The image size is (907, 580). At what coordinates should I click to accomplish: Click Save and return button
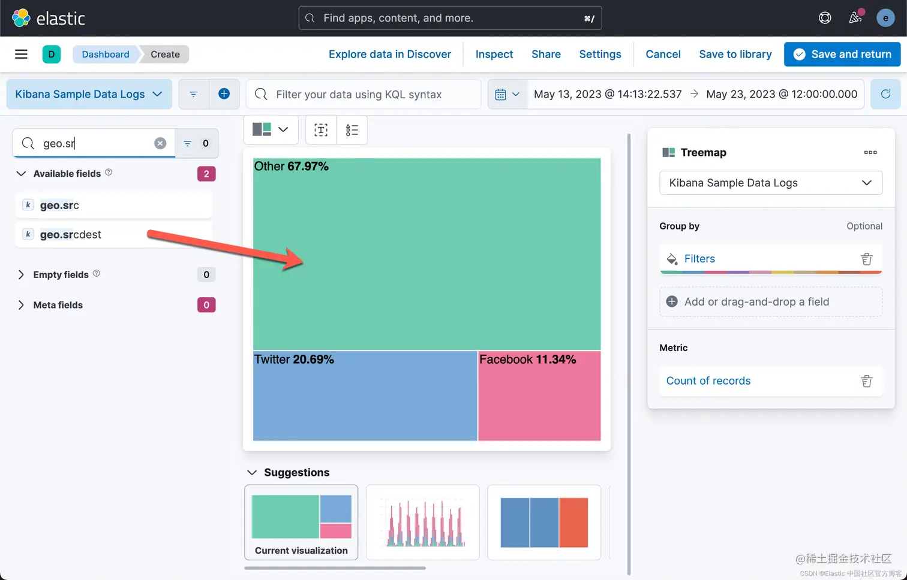click(842, 55)
